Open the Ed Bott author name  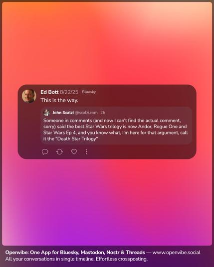(x=49, y=92)
